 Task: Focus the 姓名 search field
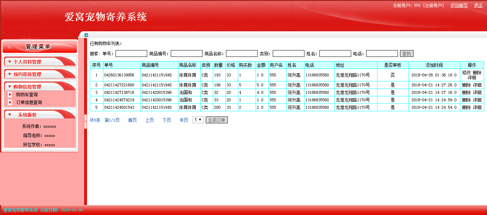[335, 54]
